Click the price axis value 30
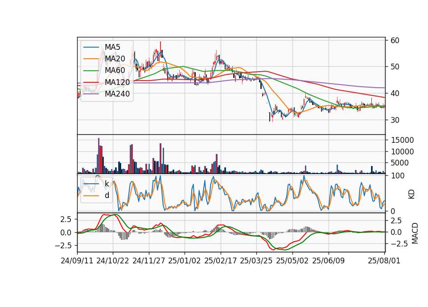Viewport: 428px width, 307px height. [x=395, y=120]
